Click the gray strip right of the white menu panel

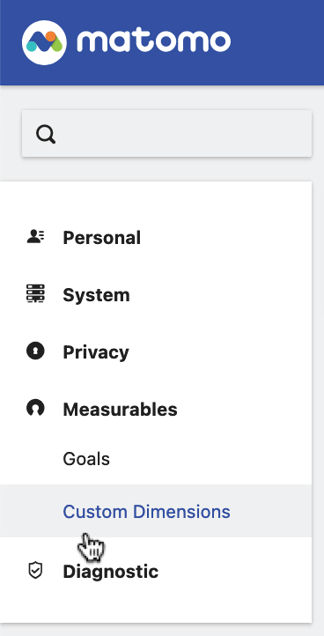[x=318, y=402]
